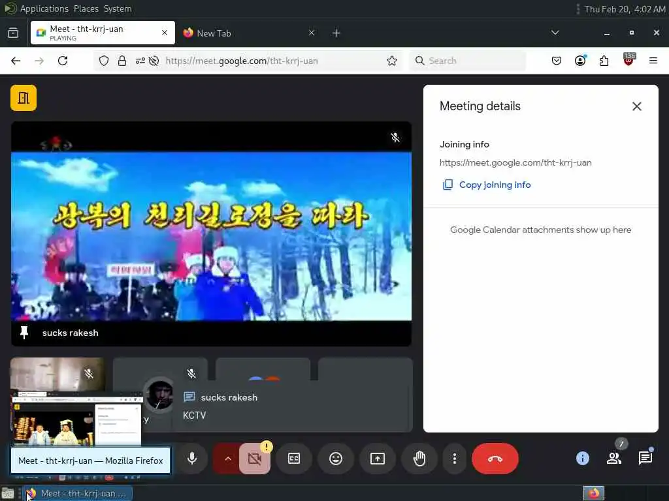Open the Pocket save icon

click(x=557, y=61)
